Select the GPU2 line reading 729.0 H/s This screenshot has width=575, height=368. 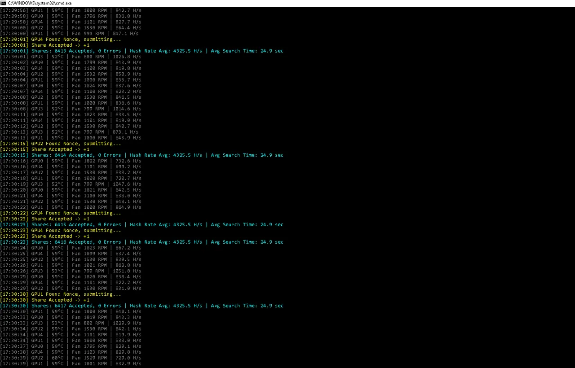(71, 358)
